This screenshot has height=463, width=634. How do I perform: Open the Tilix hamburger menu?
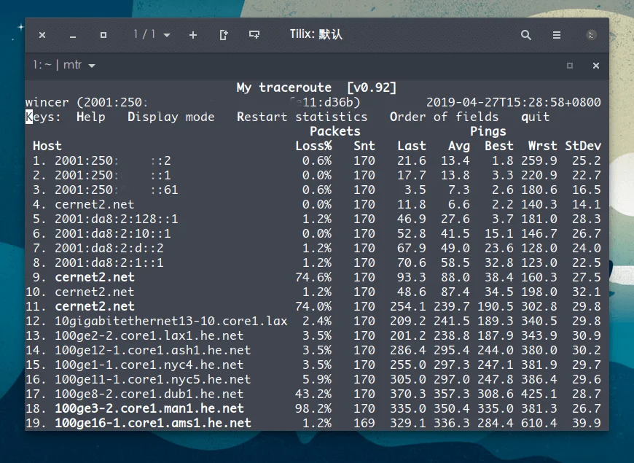click(556, 34)
